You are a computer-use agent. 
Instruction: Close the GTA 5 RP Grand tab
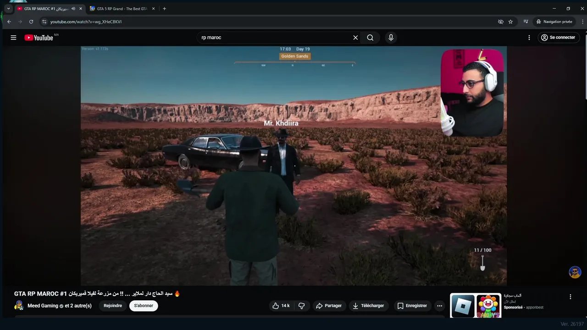pyautogui.click(x=154, y=9)
